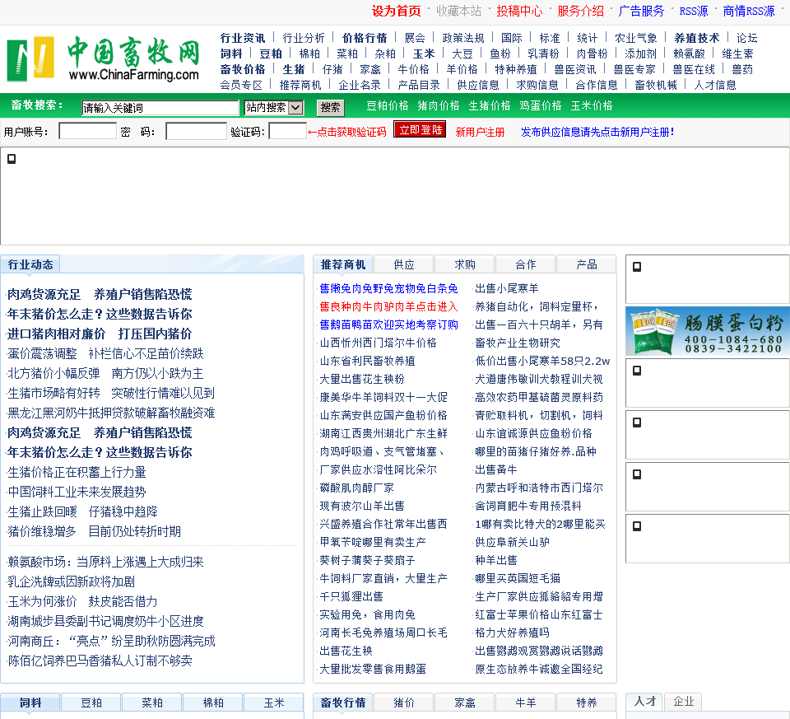The width and height of the screenshot is (790, 719).
Task: Open the 猪价 market tab
Action: click(404, 703)
